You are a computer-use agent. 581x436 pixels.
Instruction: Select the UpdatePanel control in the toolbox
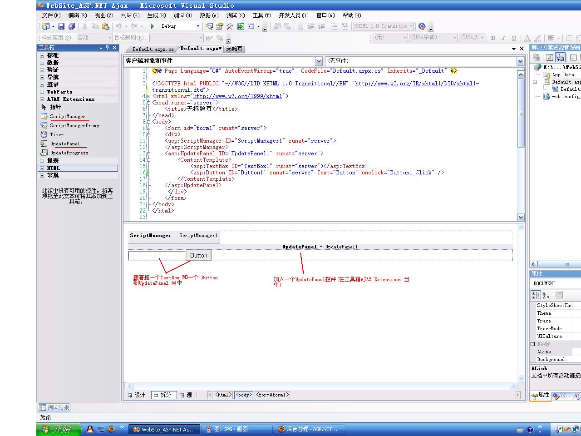pos(65,144)
